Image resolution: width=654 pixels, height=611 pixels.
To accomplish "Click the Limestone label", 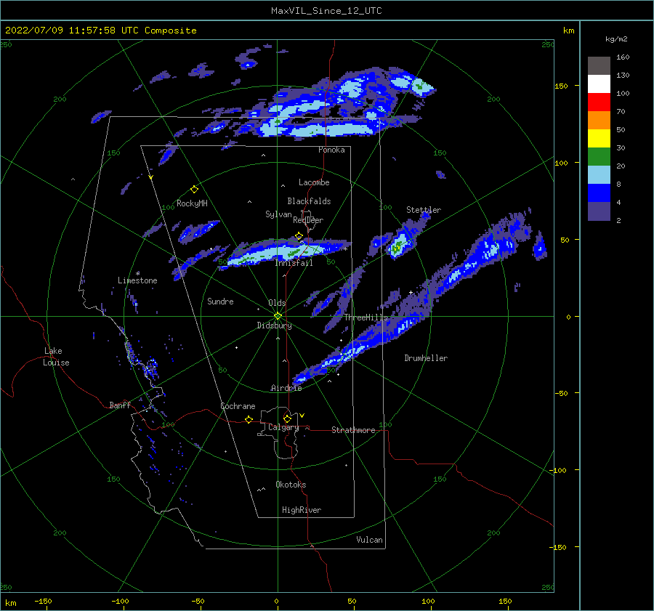I will click(137, 280).
